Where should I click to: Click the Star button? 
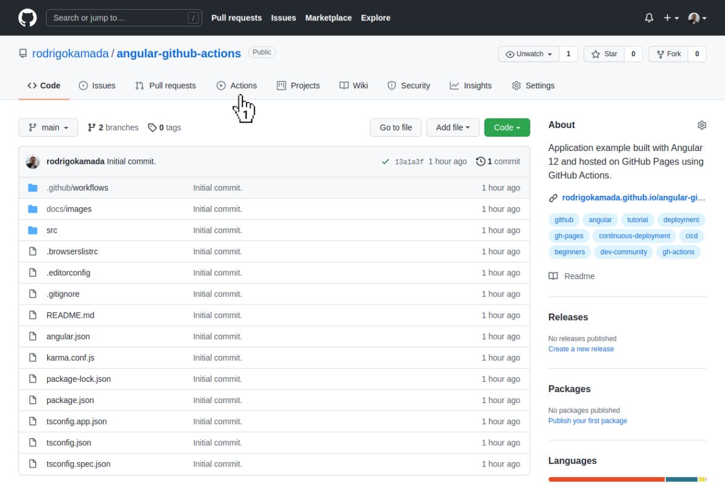(603, 54)
